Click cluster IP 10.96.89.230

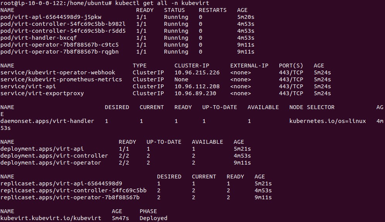coord(195,93)
